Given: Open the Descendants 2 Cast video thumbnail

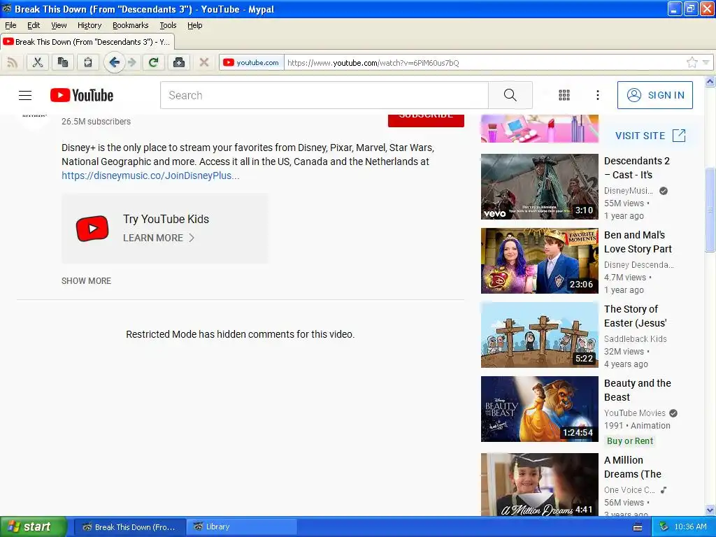Looking at the screenshot, I should point(539,187).
